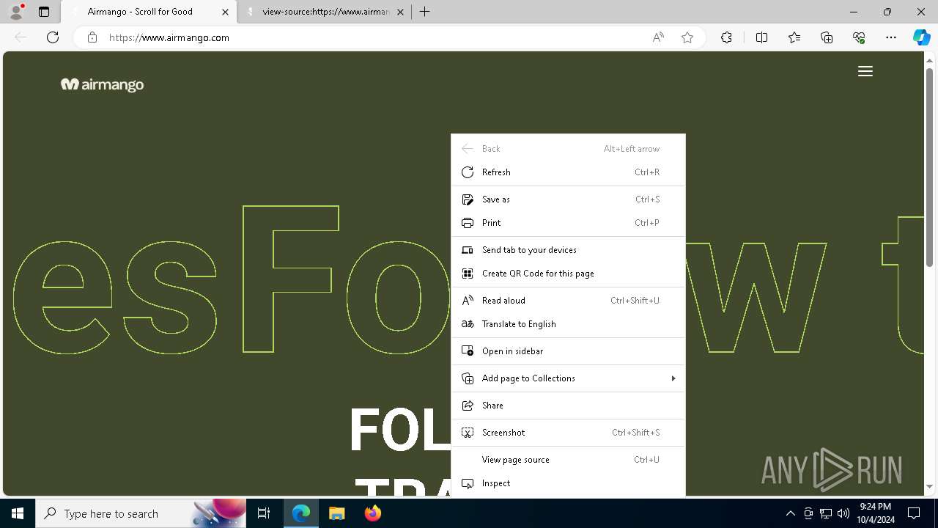Viewport: 938px width, 528px height.
Task: Open Favorites list icon
Action: (x=794, y=37)
